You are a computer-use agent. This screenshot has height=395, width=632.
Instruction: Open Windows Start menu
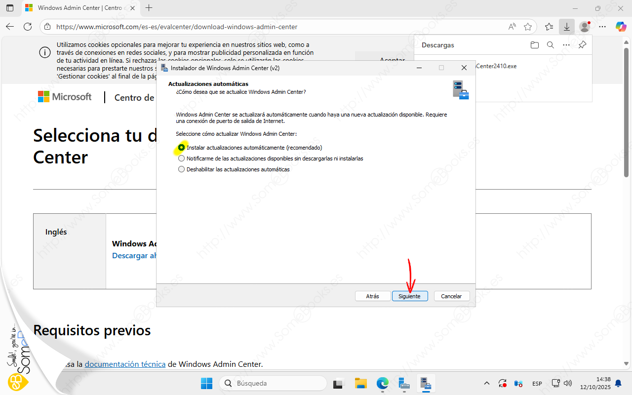pos(206,383)
